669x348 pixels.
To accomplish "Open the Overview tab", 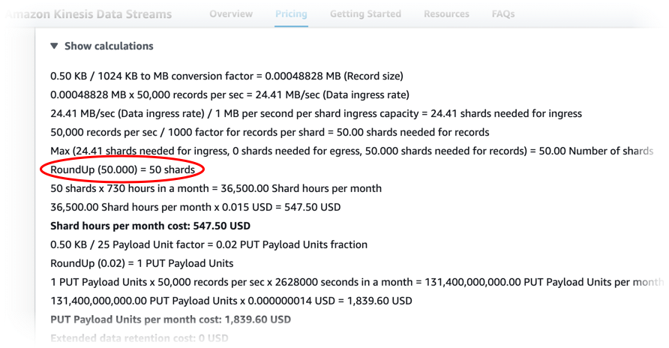I will point(231,14).
